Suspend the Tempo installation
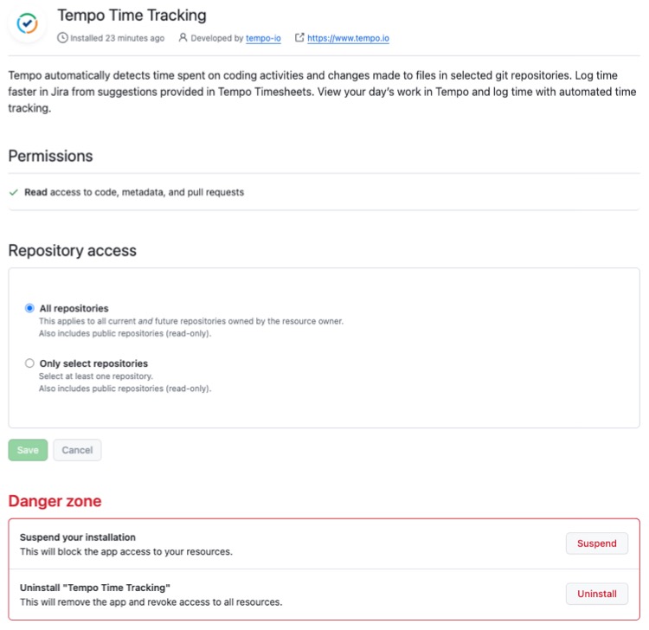The width and height of the screenshot is (649, 630). (596, 543)
